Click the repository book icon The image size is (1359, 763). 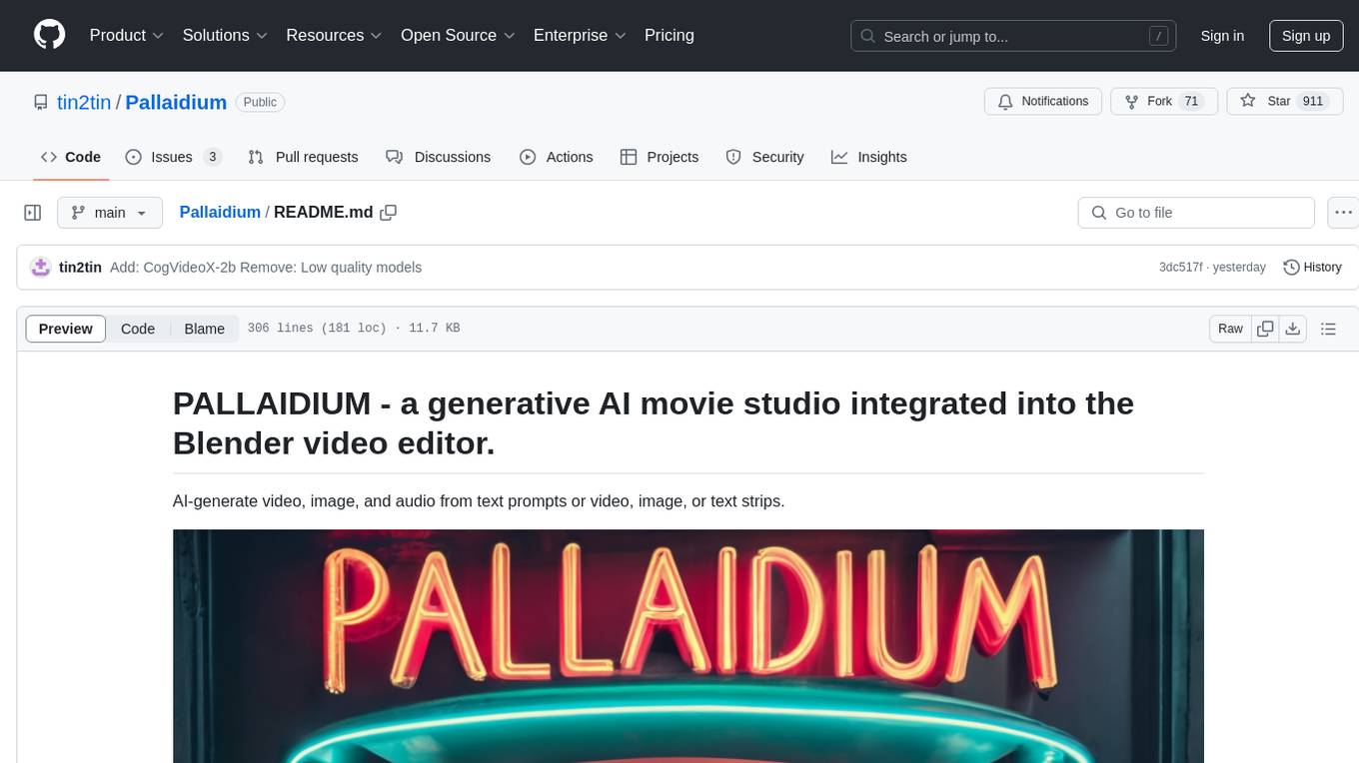pos(41,102)
